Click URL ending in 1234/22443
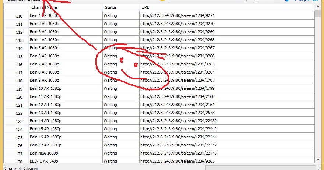Screen dimensions: 324x170 click(179, 153)
